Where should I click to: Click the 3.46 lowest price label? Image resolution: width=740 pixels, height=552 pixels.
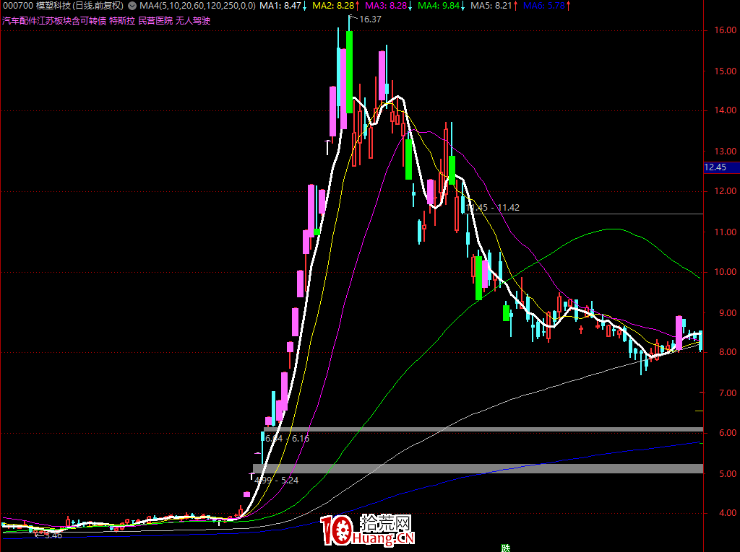pos(52,535)
